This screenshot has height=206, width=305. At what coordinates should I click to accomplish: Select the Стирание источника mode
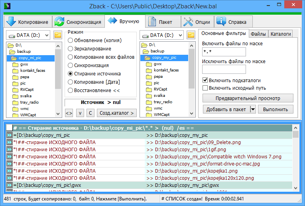(94, 73)
